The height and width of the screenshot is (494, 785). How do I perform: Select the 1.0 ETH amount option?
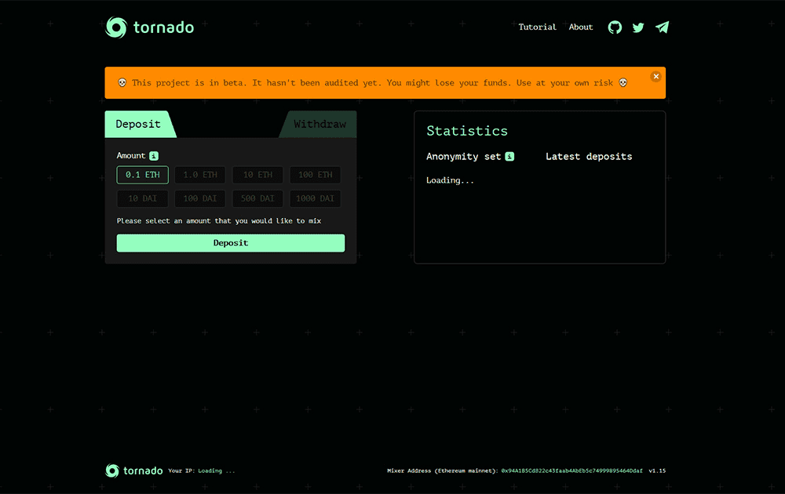[x=200, y=174]
